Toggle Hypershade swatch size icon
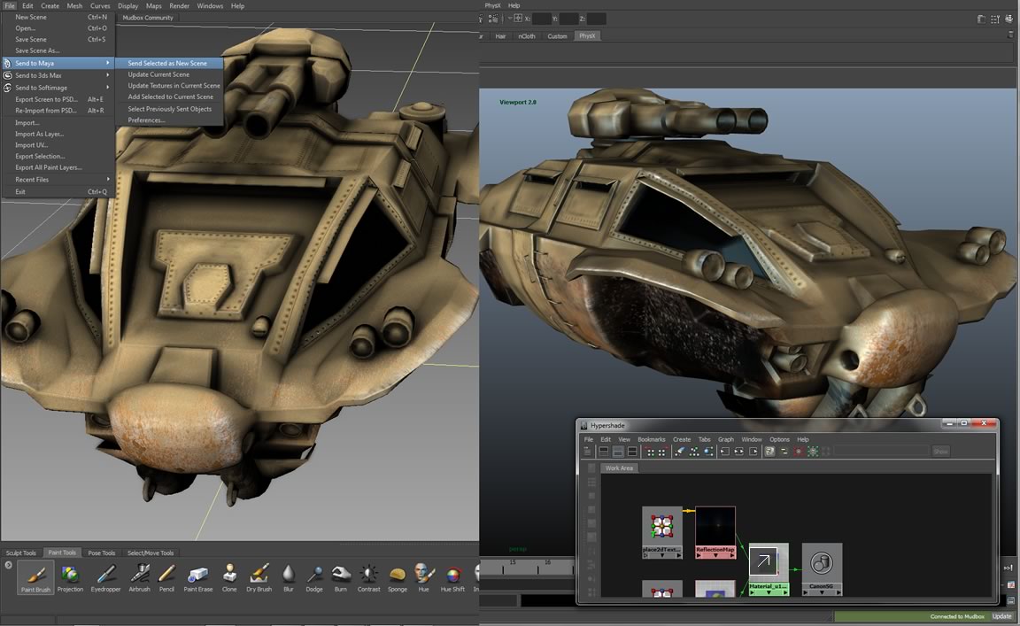 [784, 451]
